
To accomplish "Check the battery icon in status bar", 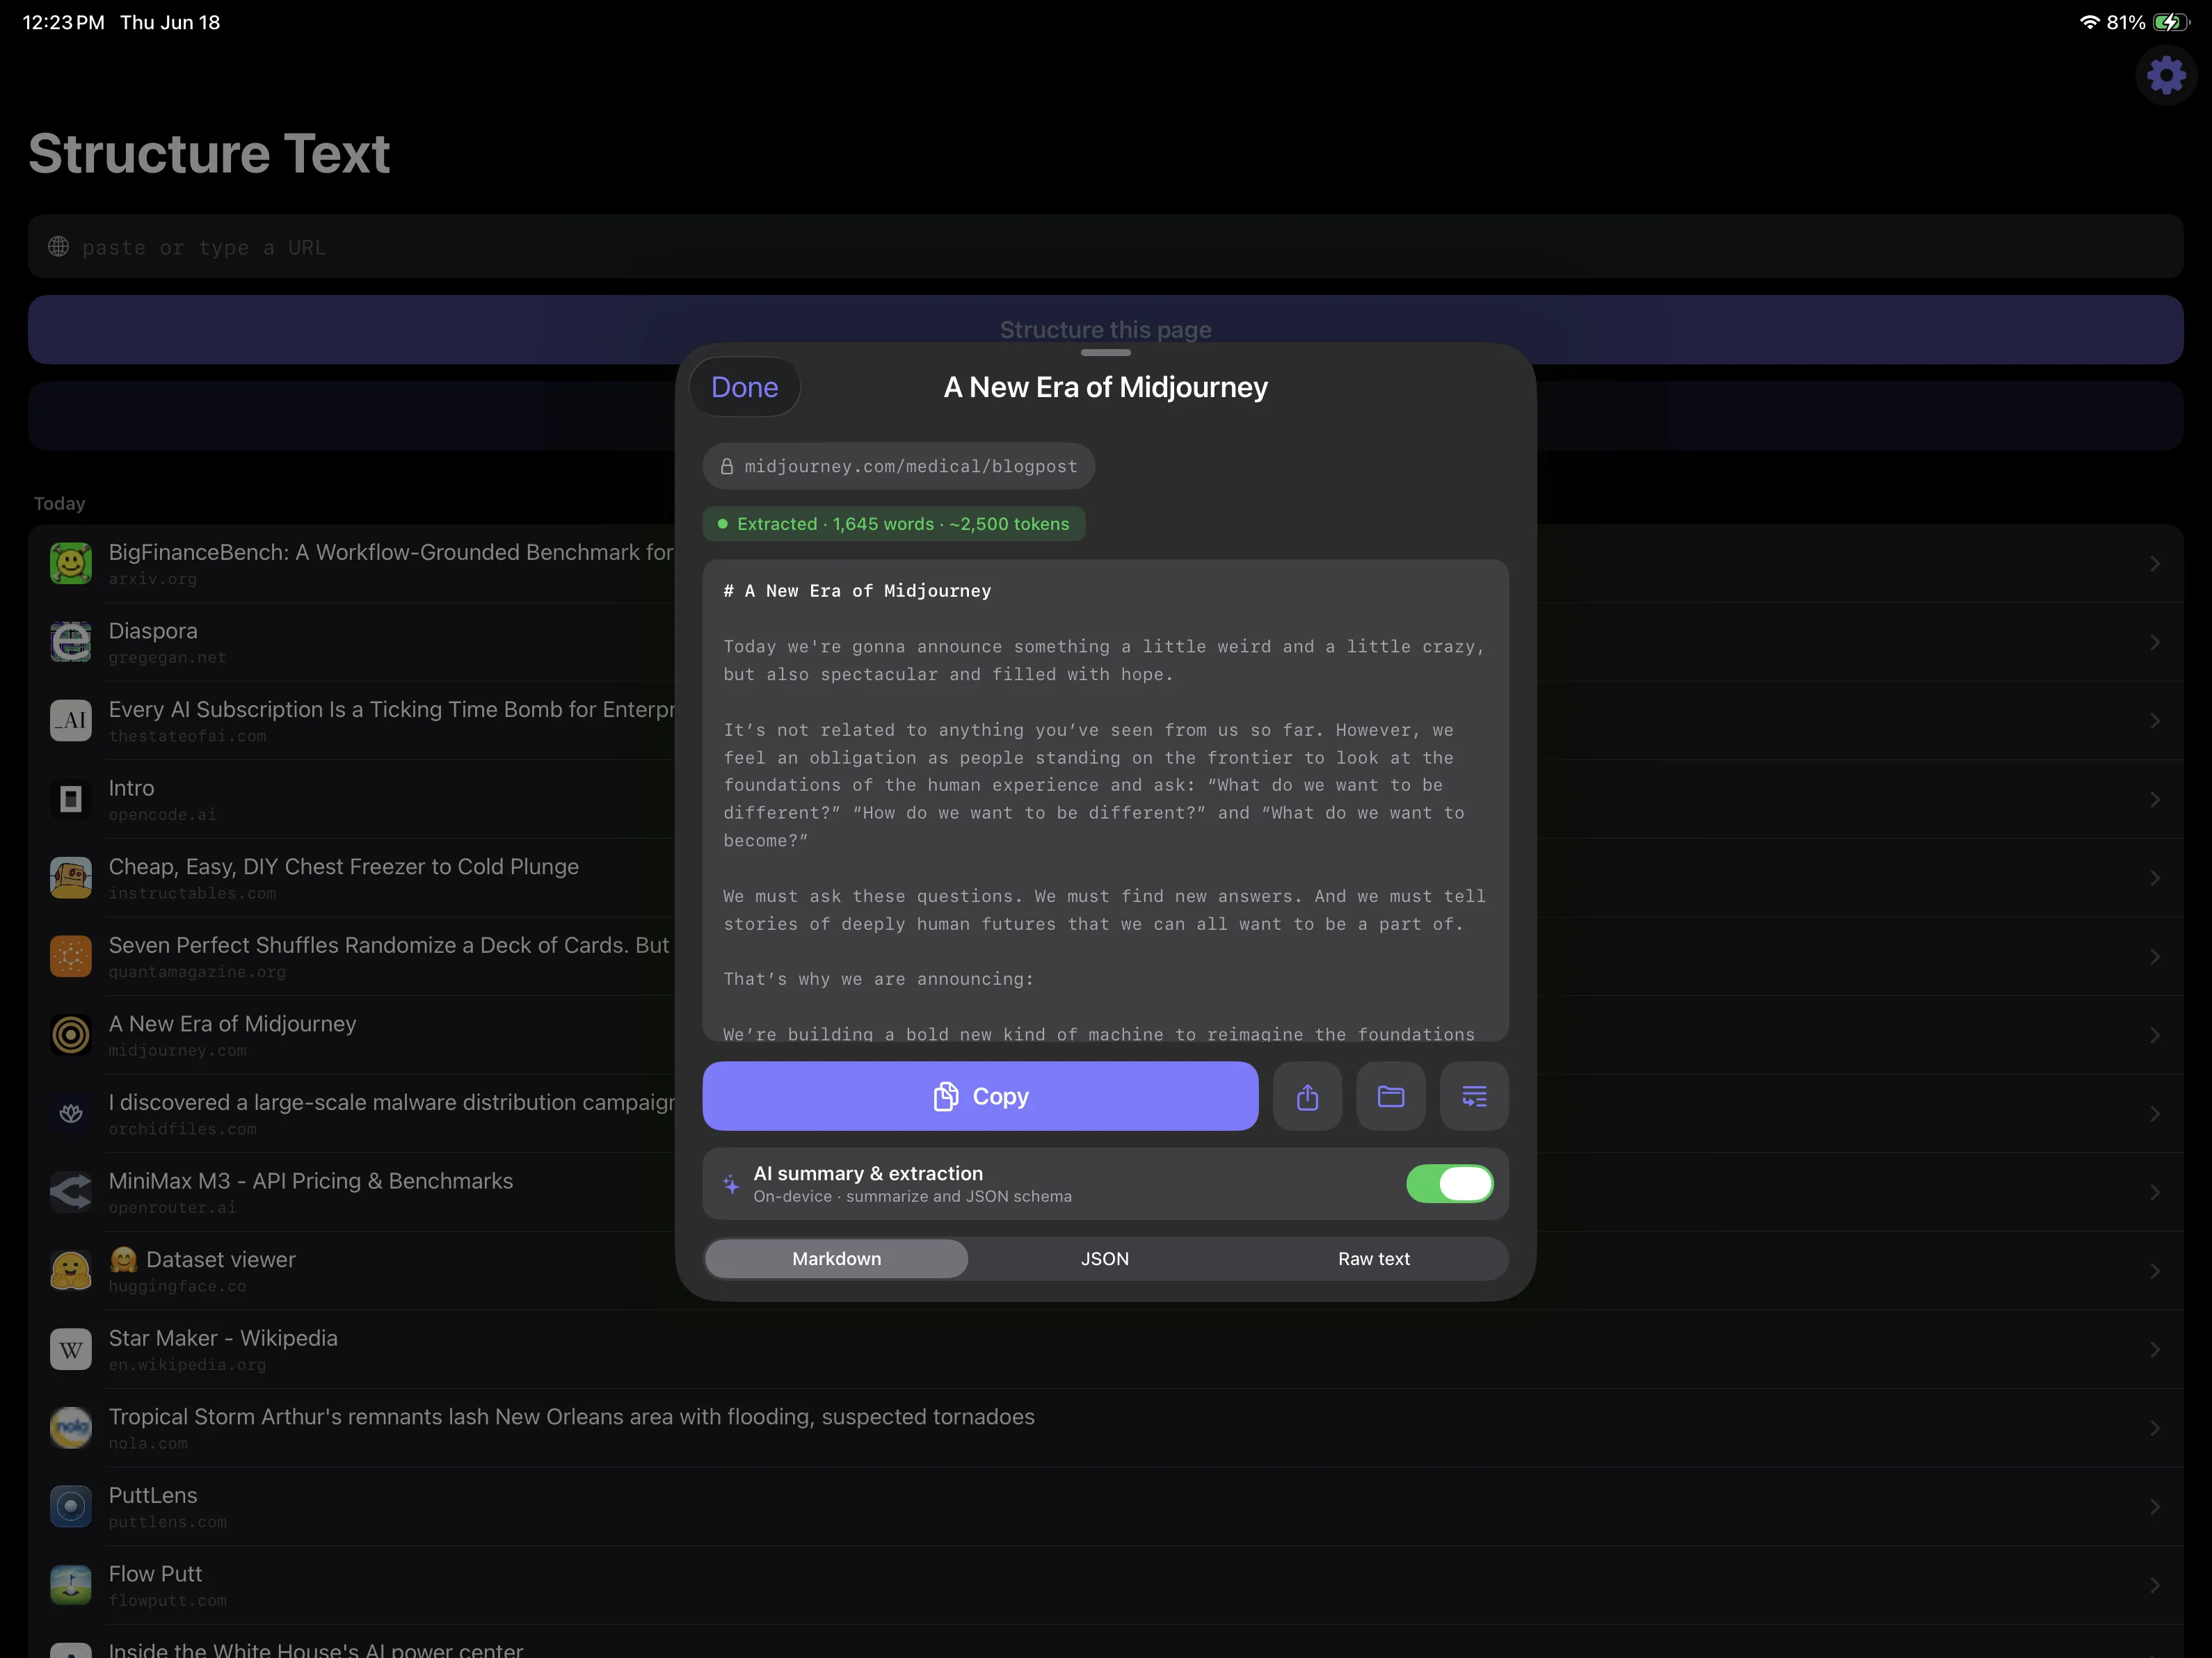I will pos(2172,22).
